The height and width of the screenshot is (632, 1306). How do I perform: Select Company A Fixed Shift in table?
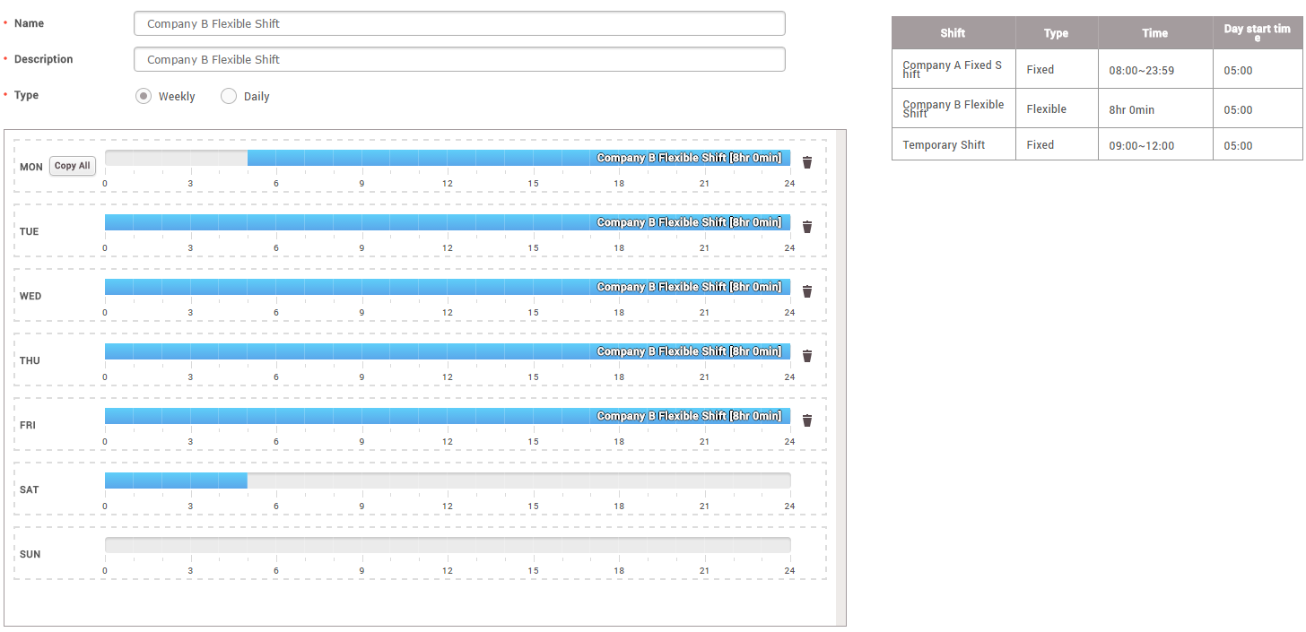pos(953,69)
